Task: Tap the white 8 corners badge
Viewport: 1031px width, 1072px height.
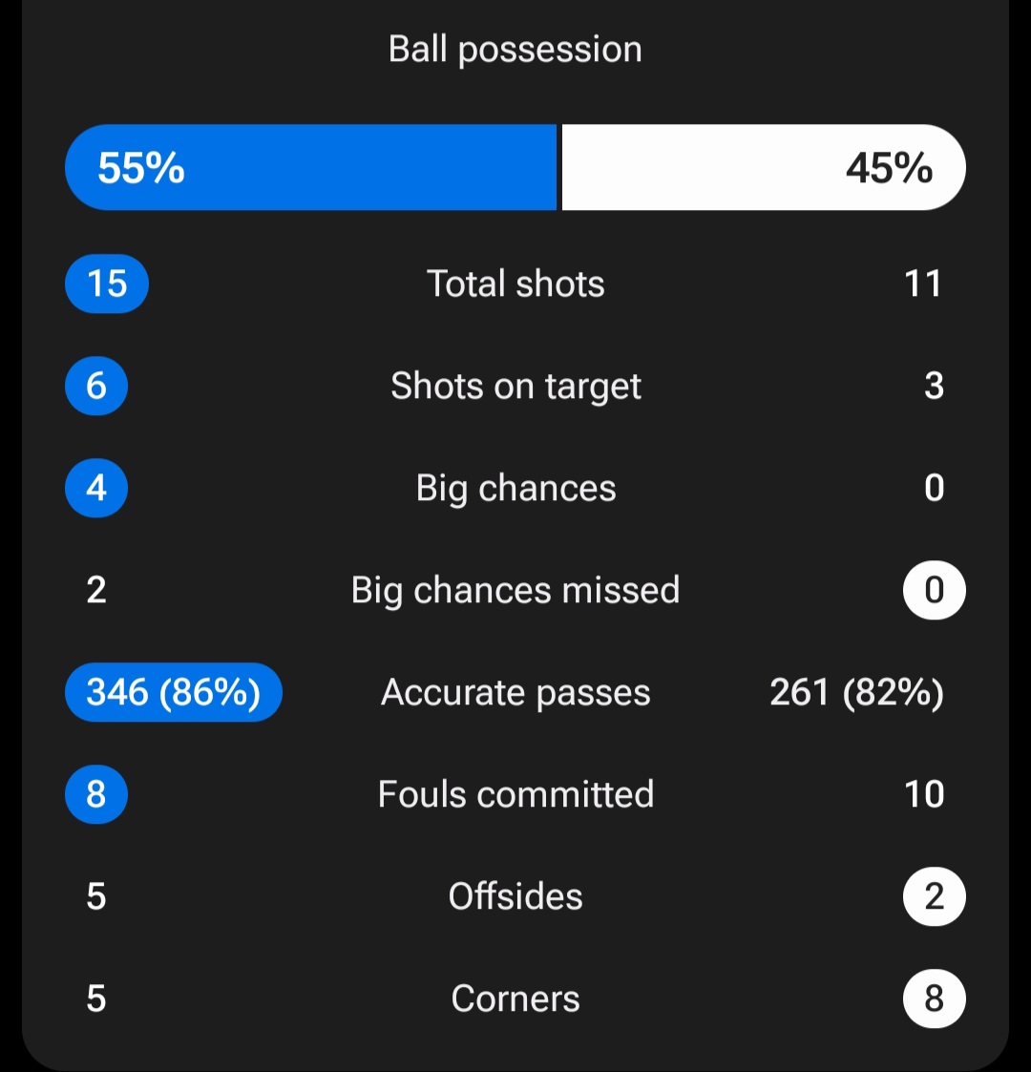Action: tap(934, 998)
